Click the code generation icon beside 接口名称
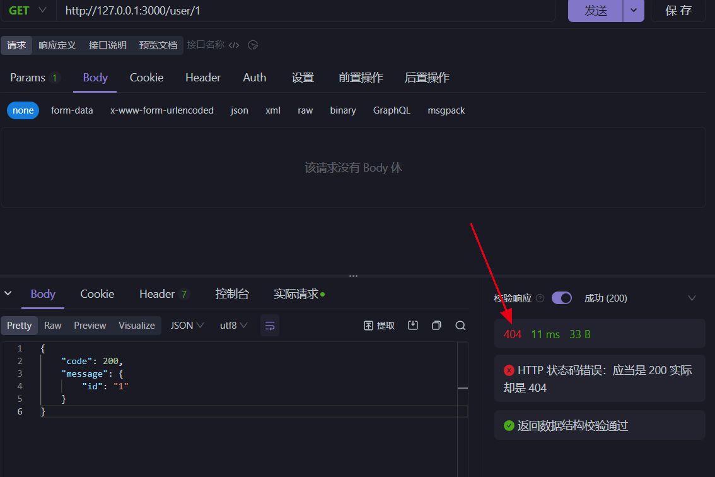Screen dimensions: 715x477 pyautogui.click(x=234, y=45)
